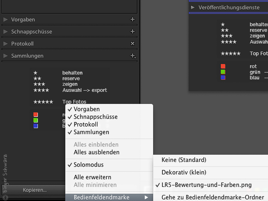Expand the Vorgaben panel triangle
The height and width of the screenshot is (201, 268).
pos(5,20)
